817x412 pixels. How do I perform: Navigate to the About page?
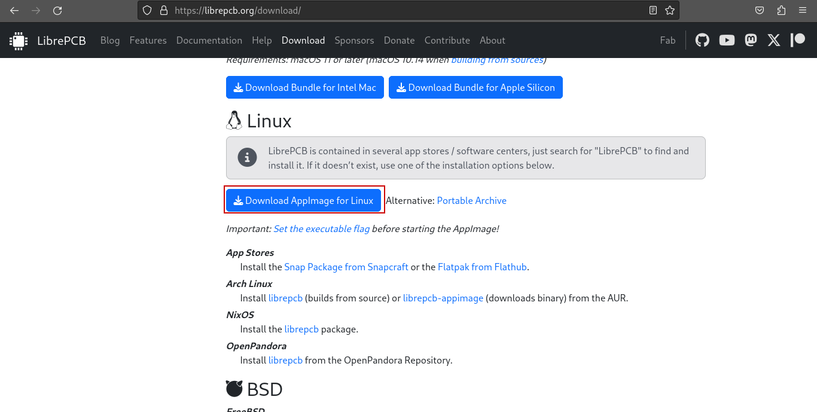point(492,40)
